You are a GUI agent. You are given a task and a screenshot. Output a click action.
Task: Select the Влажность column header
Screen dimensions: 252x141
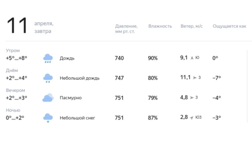(x=160, y=26)
